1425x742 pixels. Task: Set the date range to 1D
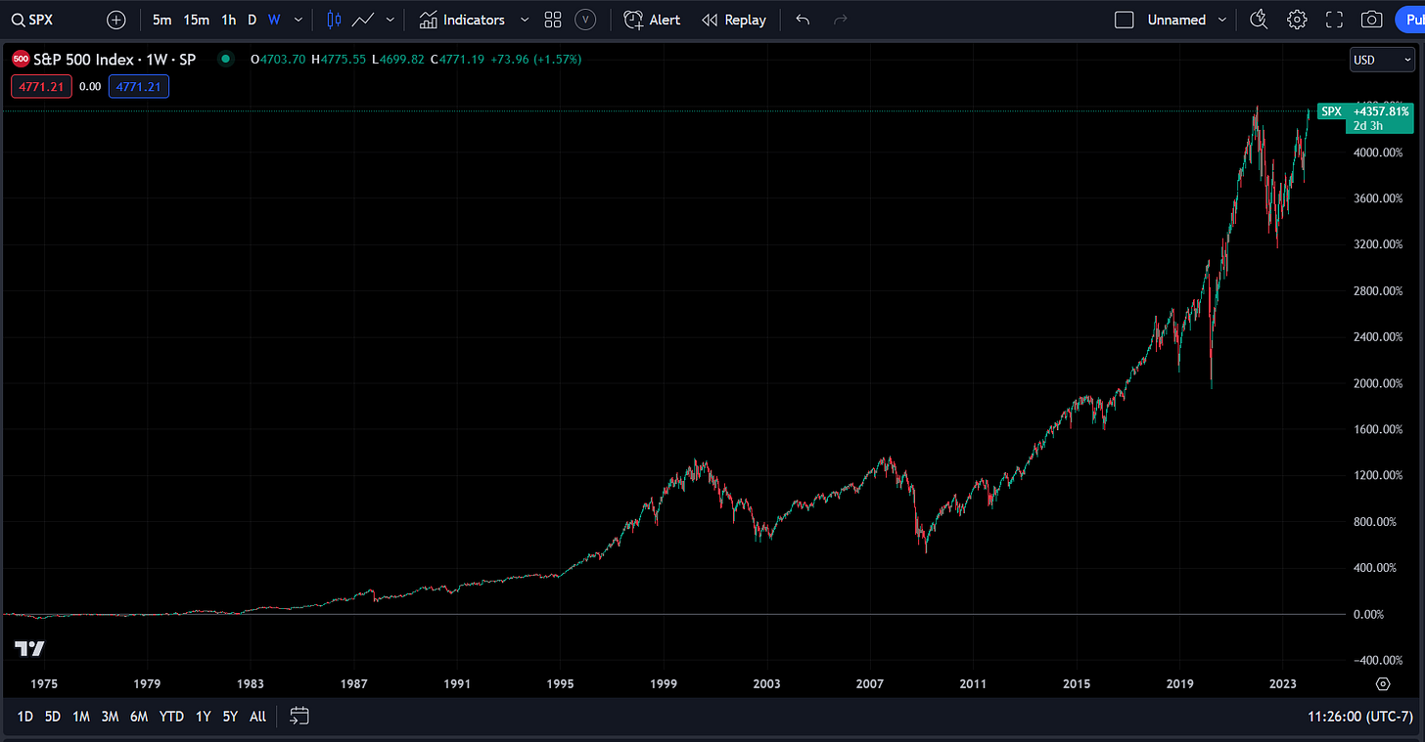[x=24, y=717]
